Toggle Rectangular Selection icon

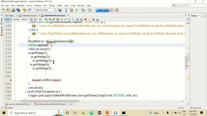point(61,19)
